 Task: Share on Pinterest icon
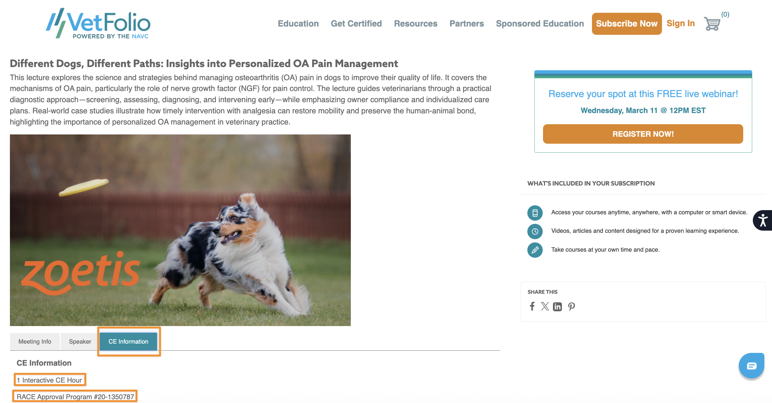[x=571, y=307]
